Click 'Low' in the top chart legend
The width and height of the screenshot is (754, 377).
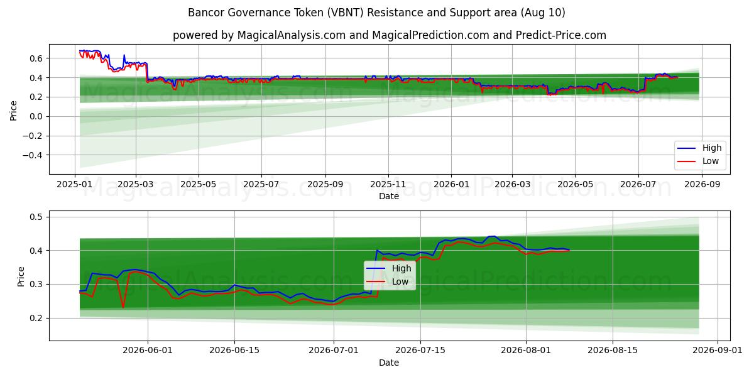pos(710,161)
